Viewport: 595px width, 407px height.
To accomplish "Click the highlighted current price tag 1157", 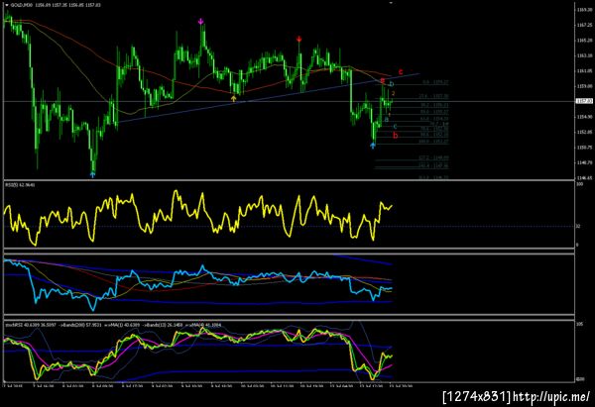I will click(x=583, y=101).
